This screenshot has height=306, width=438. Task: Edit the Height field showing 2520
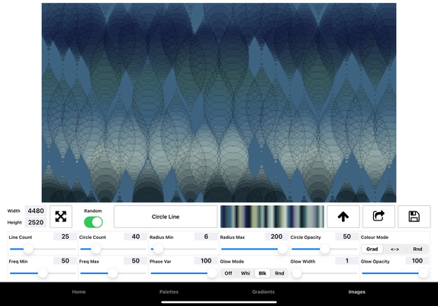pos(36,223)
